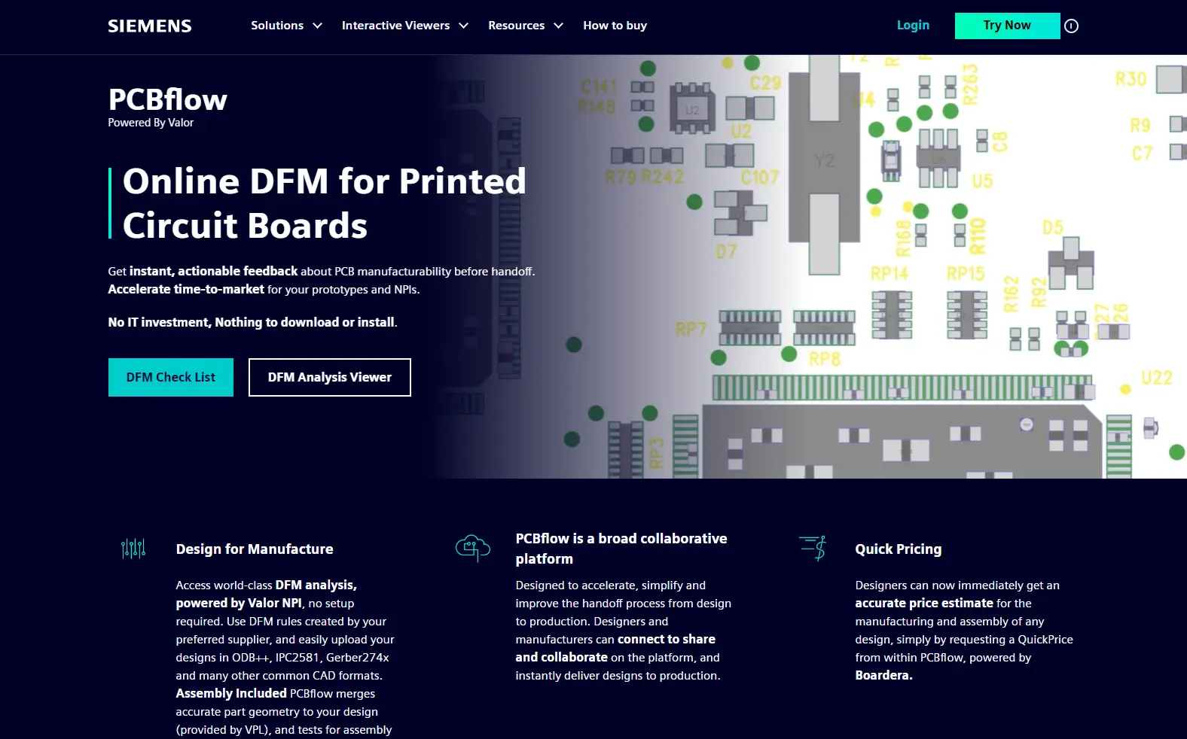Click the cloud collaboration platform icon

pos(472,548)
